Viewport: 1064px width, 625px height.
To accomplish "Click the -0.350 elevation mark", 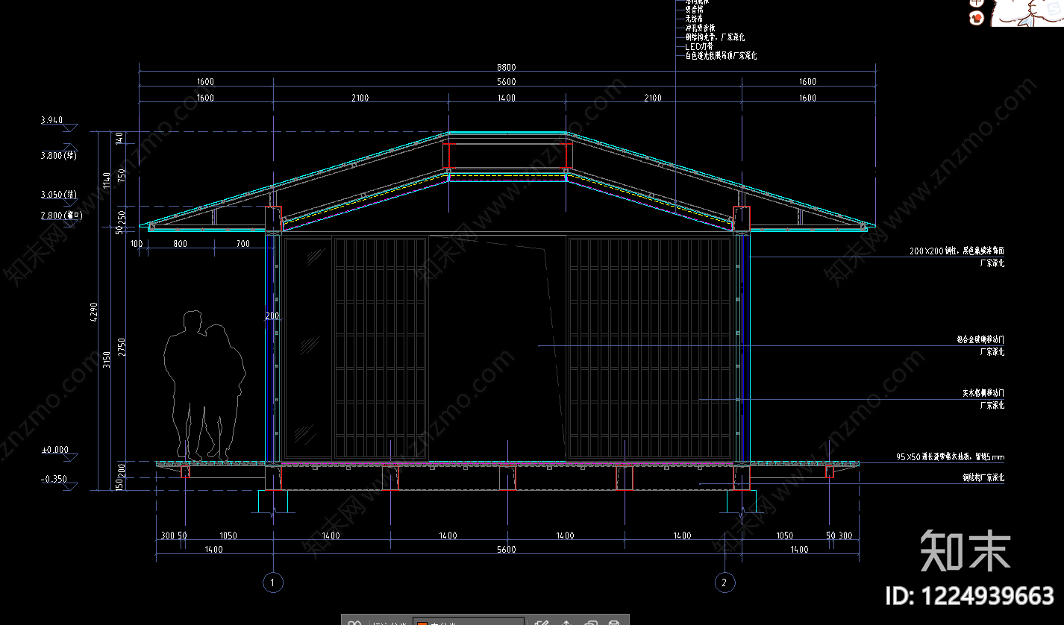I will tap(54, 479).
